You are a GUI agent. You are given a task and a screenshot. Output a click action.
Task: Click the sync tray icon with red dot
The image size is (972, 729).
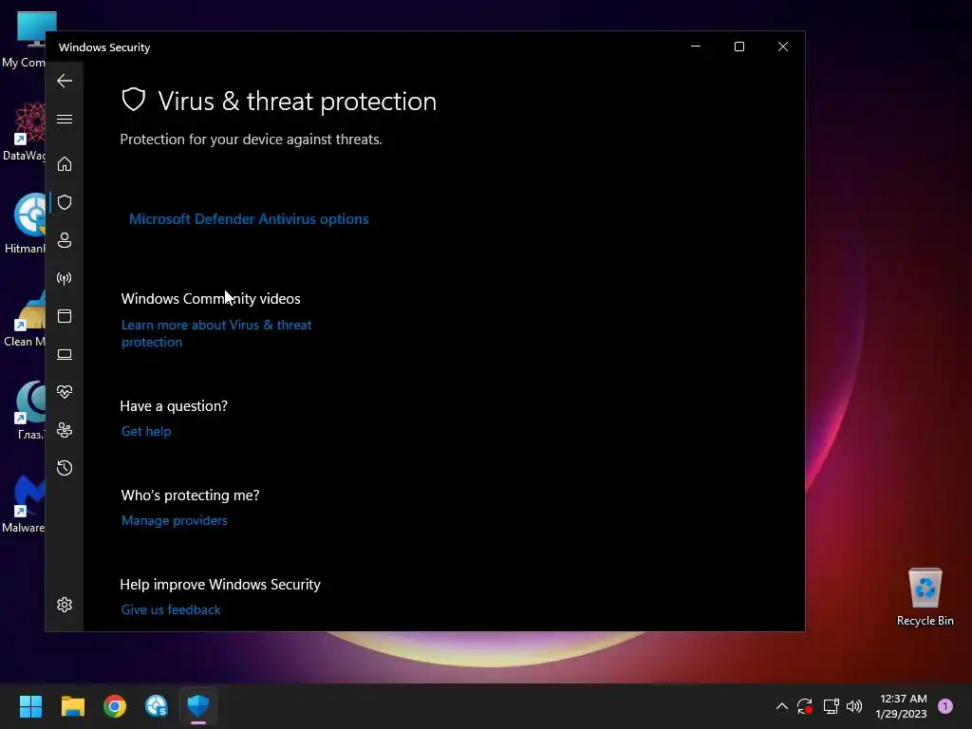805,706
